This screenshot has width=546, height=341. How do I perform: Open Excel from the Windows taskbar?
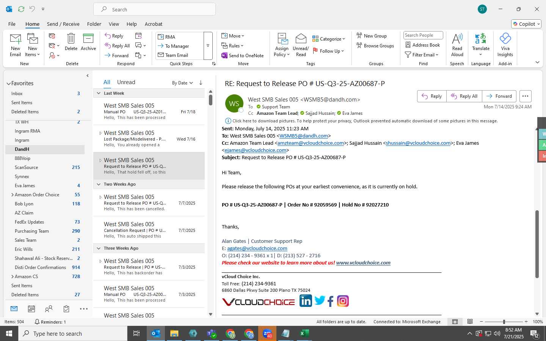click(x=303, y=333)
